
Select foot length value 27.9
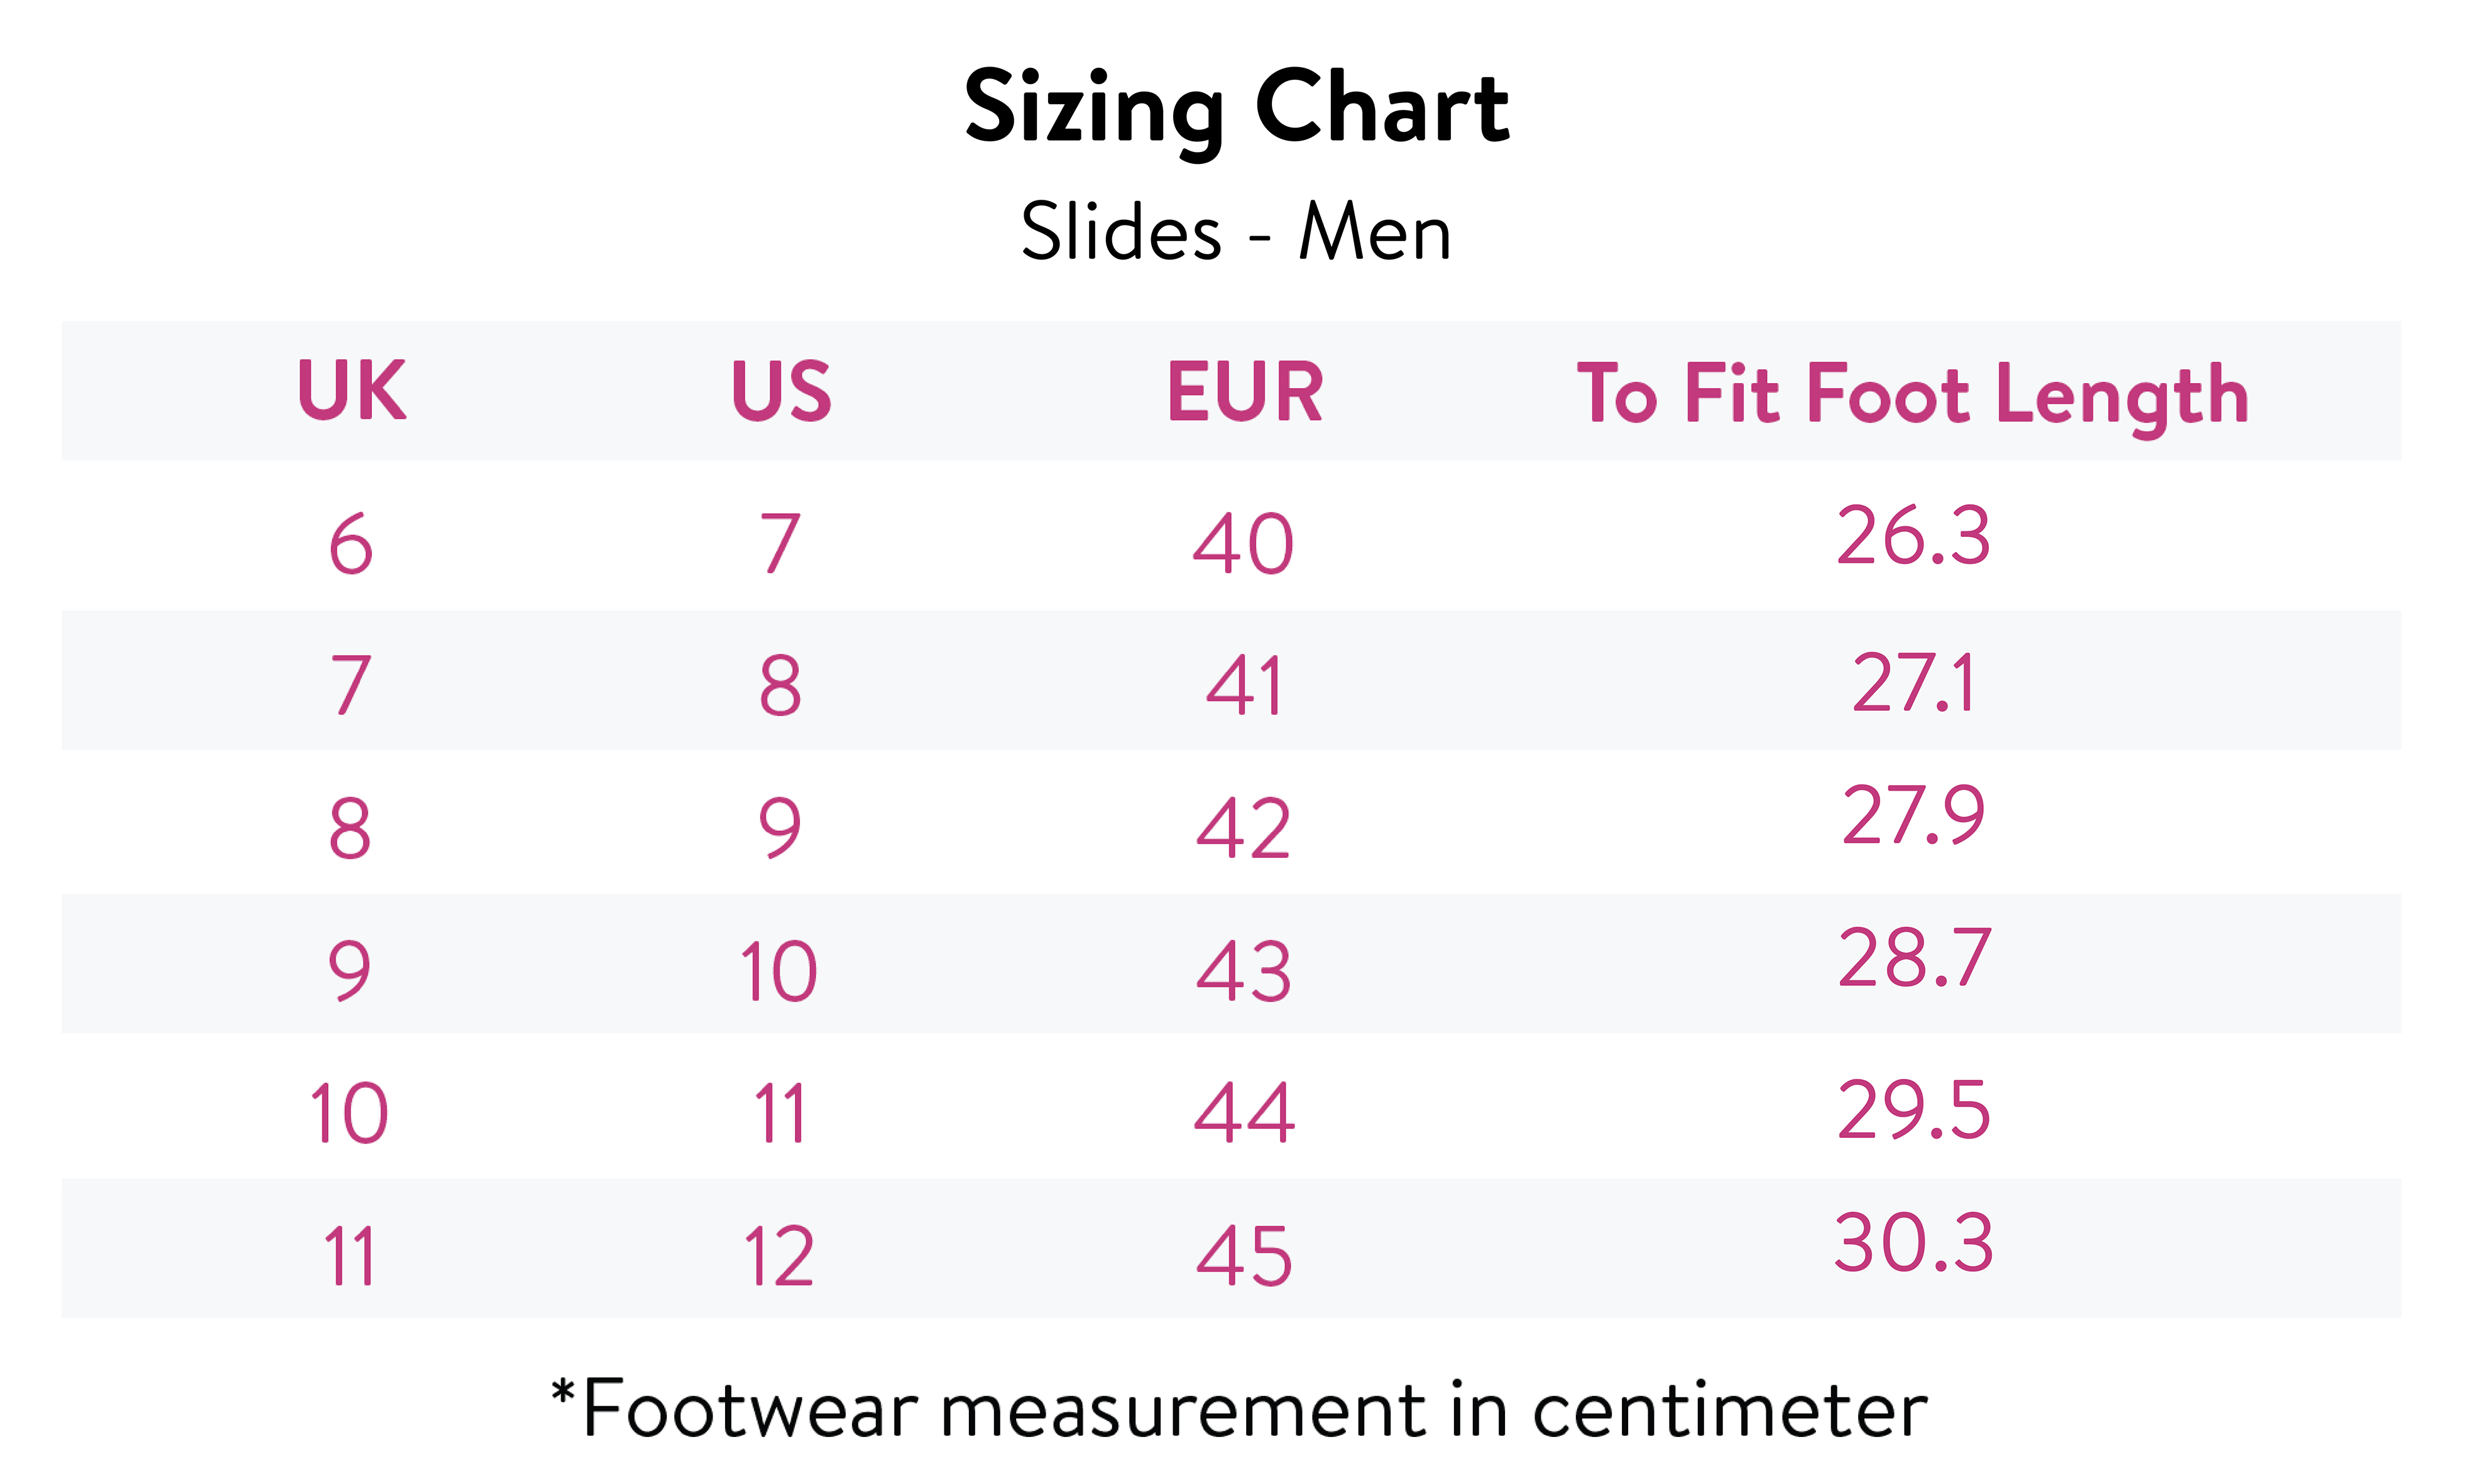[x=1913, y=816]
